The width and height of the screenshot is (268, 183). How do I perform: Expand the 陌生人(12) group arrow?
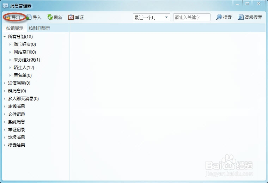coord(10,67)
